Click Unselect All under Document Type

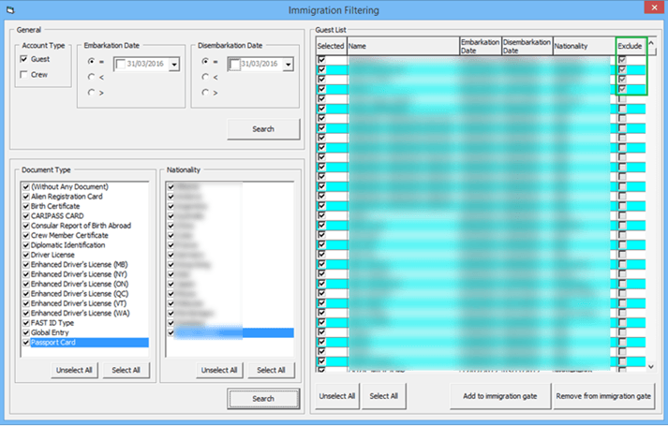pos(74,370)
